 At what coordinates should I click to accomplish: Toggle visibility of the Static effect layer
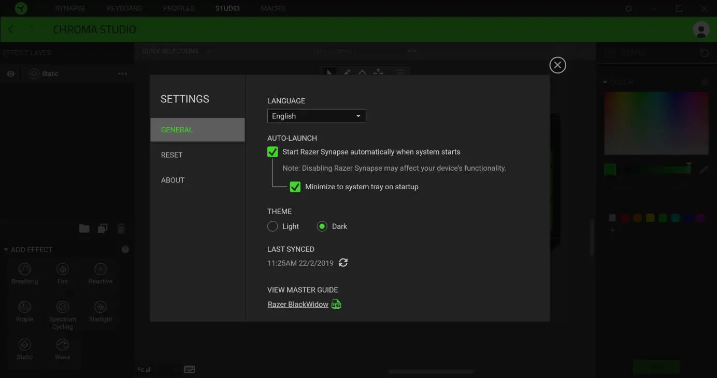[10, 74]
